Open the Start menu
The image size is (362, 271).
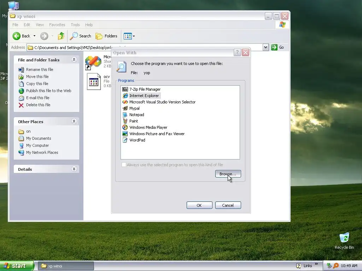pos(17,266)
